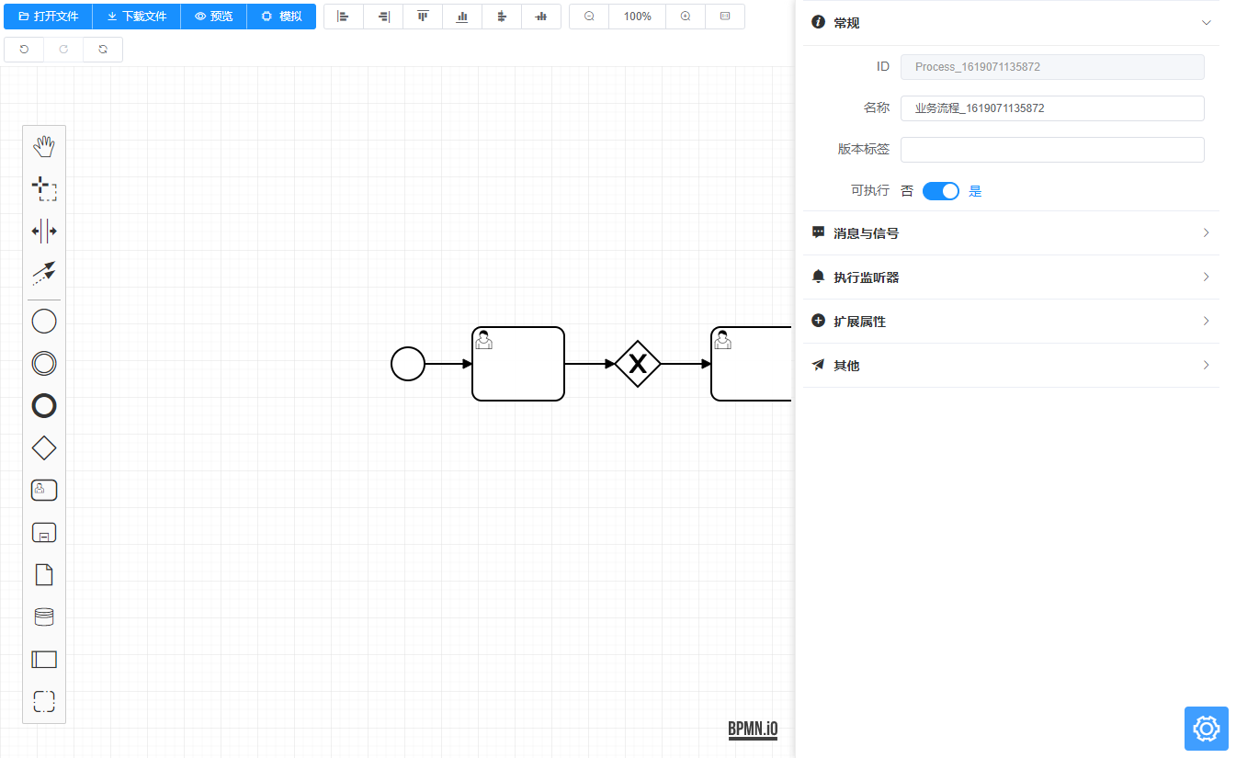Select the exclusive gateway X diamond
The width and height of the screenshot is (1236, 758).
pos(638,364)
